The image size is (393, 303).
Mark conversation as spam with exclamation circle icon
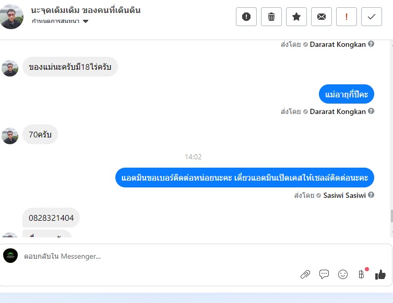pyautogui.click(x=246, y=17)
